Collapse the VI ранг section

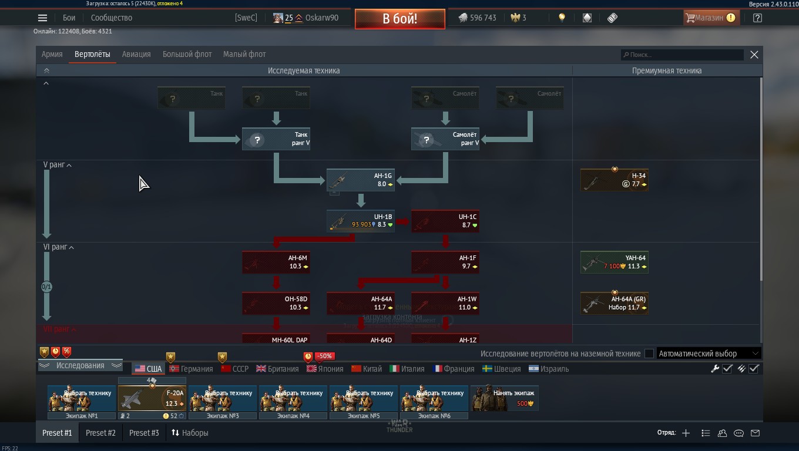[59, 247]
